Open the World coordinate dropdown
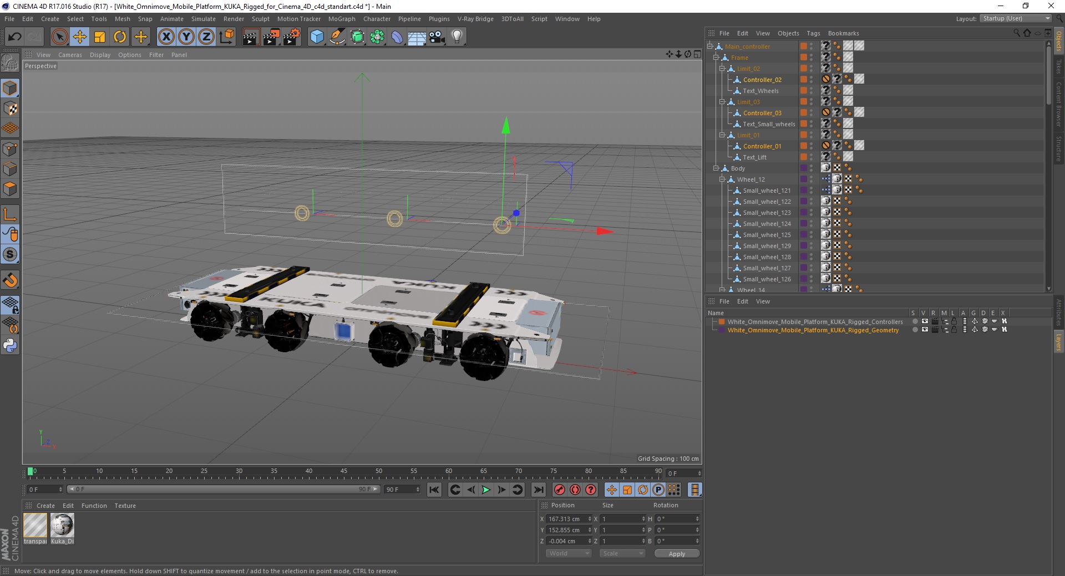1065x576 pixels. 569,553
